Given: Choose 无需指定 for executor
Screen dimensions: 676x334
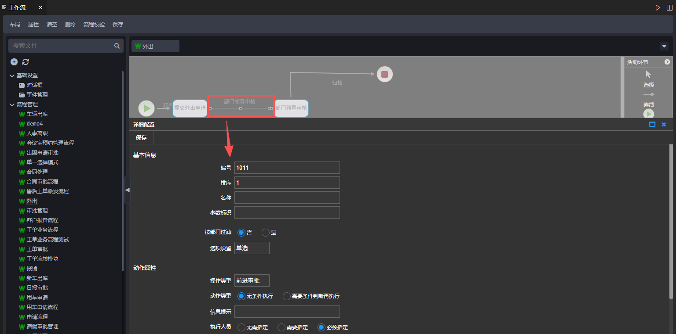Looking at the screenshot, I should pyautogui.click(x=241, y=327).
